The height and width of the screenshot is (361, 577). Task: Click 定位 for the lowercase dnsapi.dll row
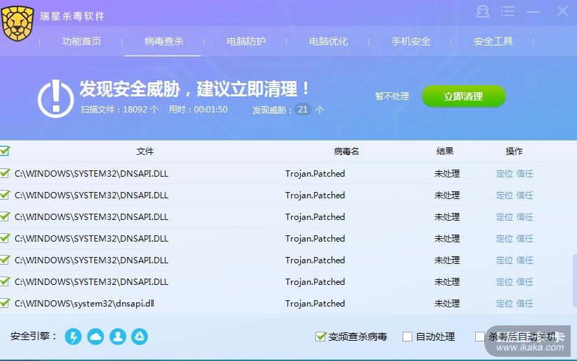point(504,304)
